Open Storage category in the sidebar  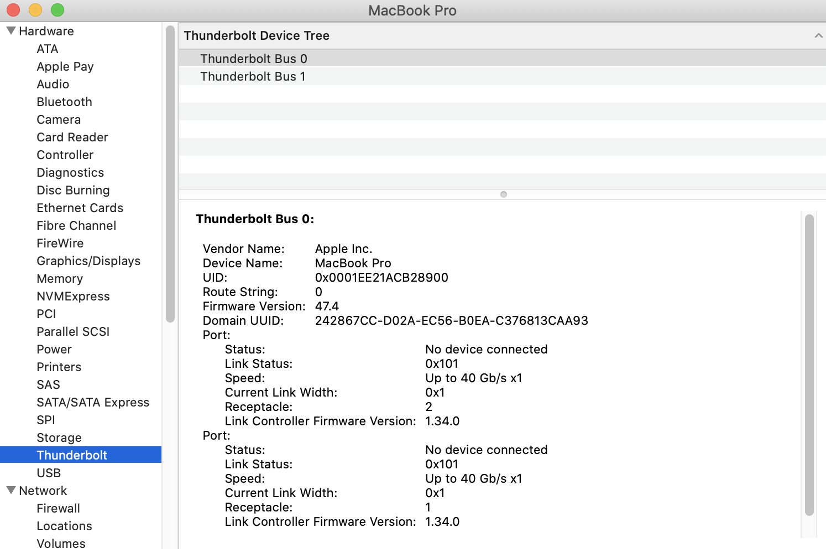point(59,437)
